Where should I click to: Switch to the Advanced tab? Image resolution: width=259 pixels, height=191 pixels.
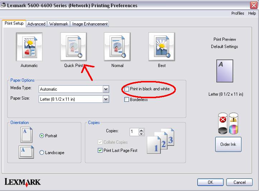click(36, 24)
